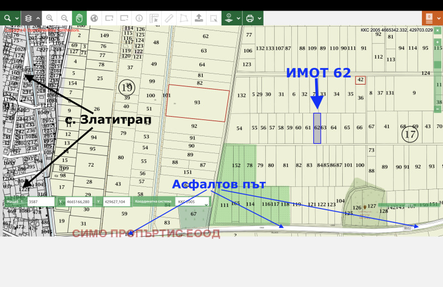Select the pan hand tool

(x=80, y=18)
